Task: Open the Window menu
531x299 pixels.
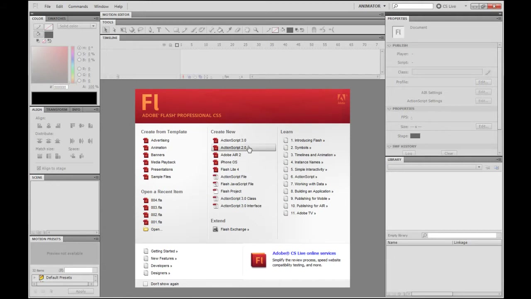Action: tap(101, 7)
